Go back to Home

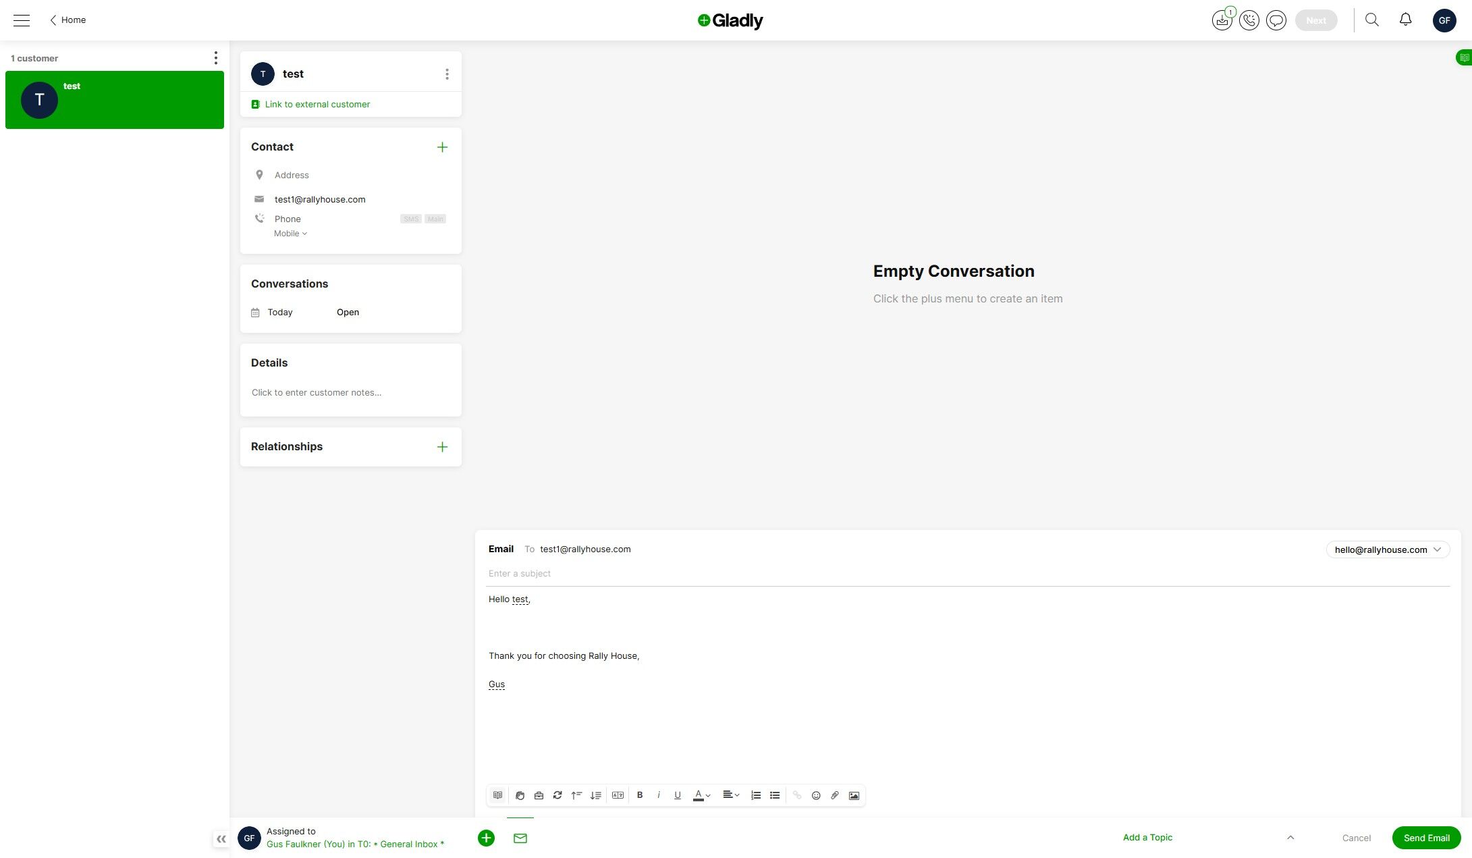click(67, 20)
